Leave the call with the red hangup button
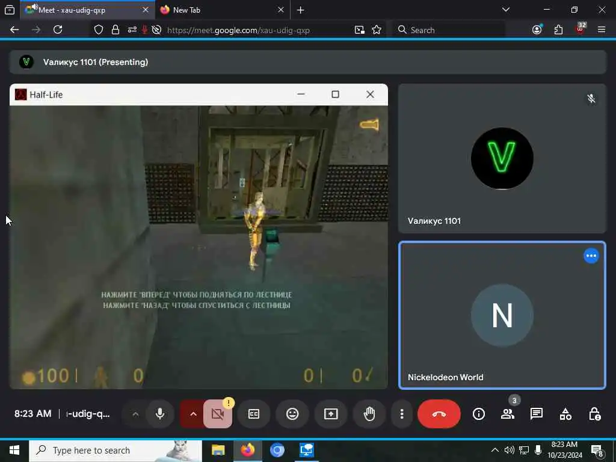Screen dimensions: 616x462 pos(439,414)
